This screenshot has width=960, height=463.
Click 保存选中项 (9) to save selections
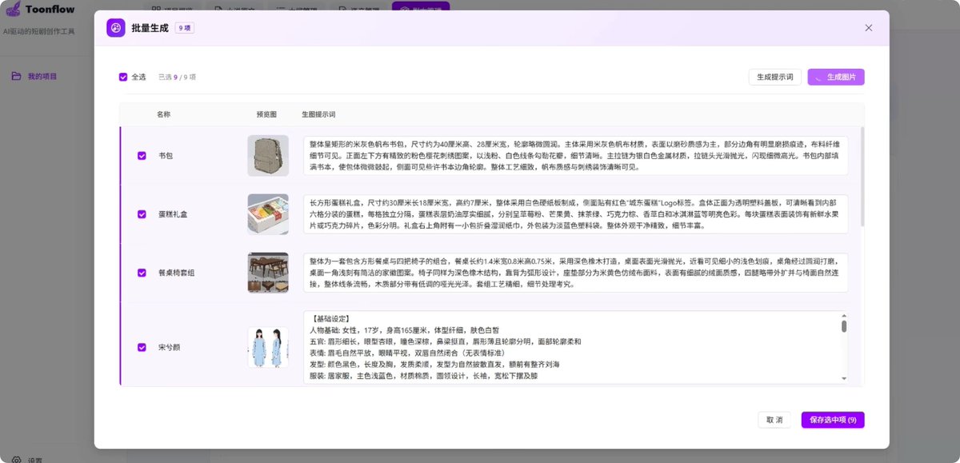coord(832,419)
